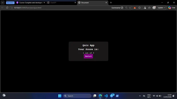Viewport: 177px width, 99px height.
Task: Open the music note extension icon
Action: 145,8
